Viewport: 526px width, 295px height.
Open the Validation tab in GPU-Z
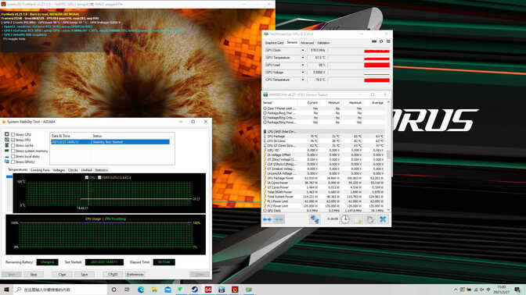click(323, 43)
